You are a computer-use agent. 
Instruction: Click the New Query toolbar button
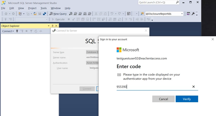click(58, 14)
